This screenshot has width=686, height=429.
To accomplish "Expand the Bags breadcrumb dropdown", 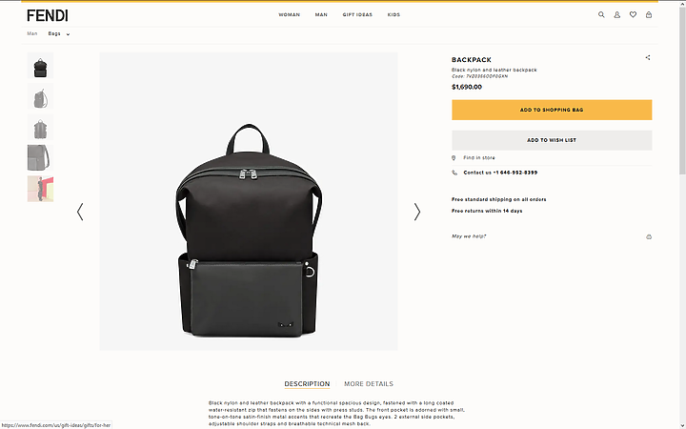I will coord(68,34).
